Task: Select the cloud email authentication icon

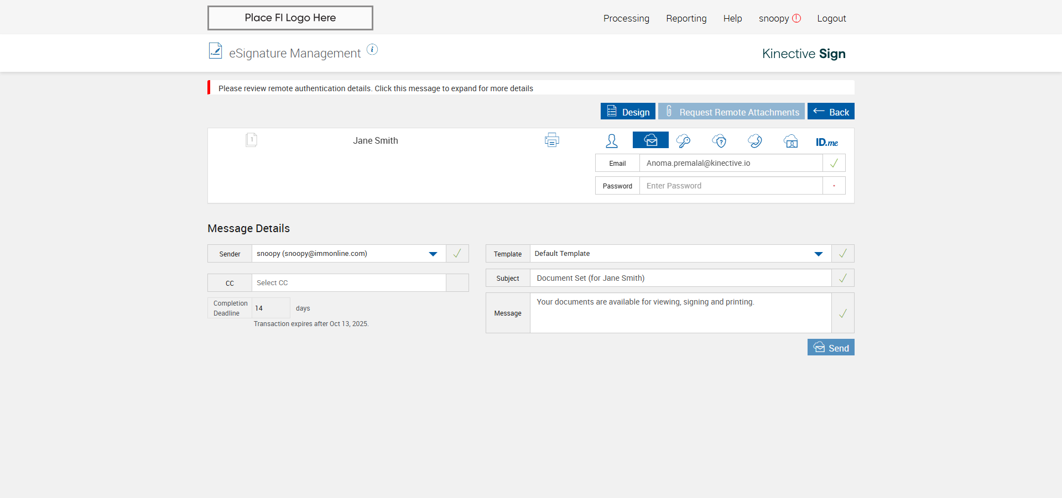Action: [x=650, y=140]
